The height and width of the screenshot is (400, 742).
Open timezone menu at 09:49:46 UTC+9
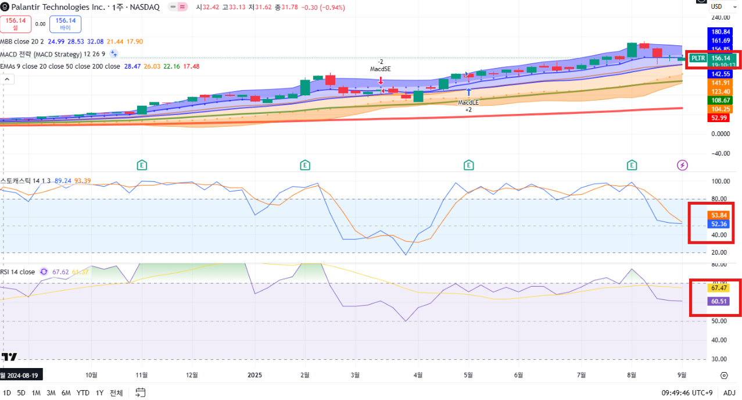point(687,393)
